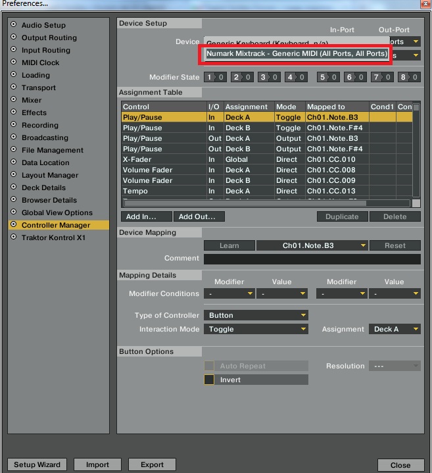Open the Loading preferences
Viewport: 432px width, 473px height.
coord(36,75)
